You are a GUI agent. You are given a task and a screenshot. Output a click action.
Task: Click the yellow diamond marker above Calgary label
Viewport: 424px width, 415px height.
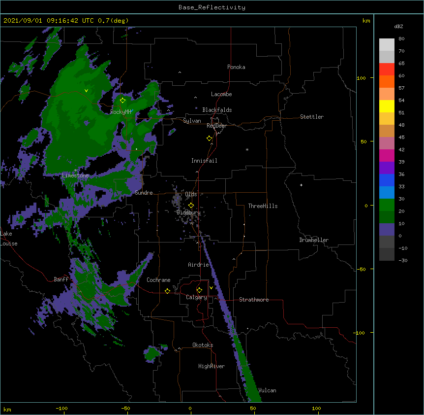coord(199,290)
